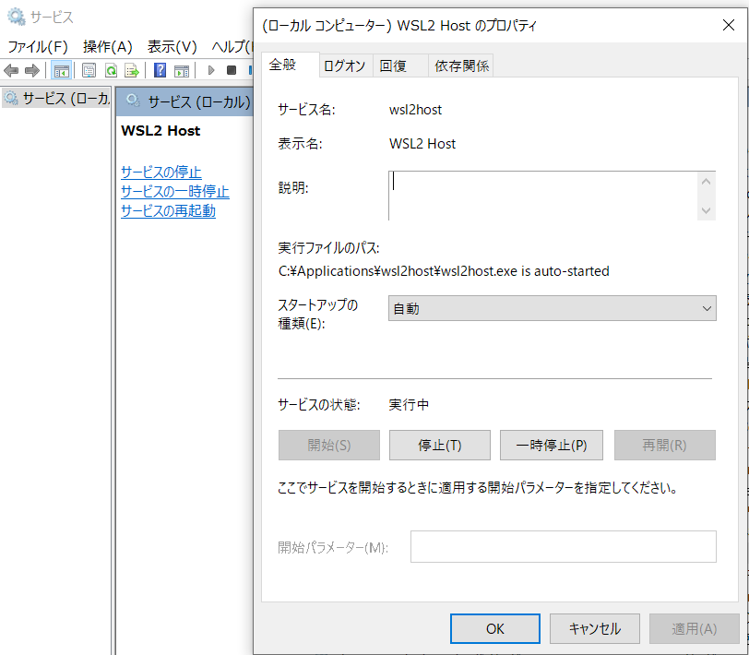This screenshot has width=749, height=655.
Task: Click the description box scroll up arrow
Action: [x=706, y=182]
